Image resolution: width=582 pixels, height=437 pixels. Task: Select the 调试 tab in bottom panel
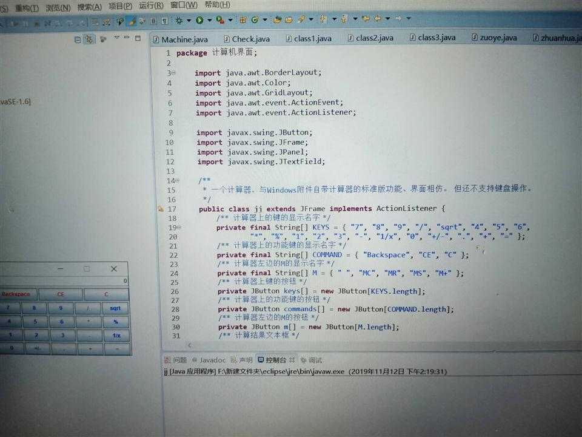coord(312,360)
